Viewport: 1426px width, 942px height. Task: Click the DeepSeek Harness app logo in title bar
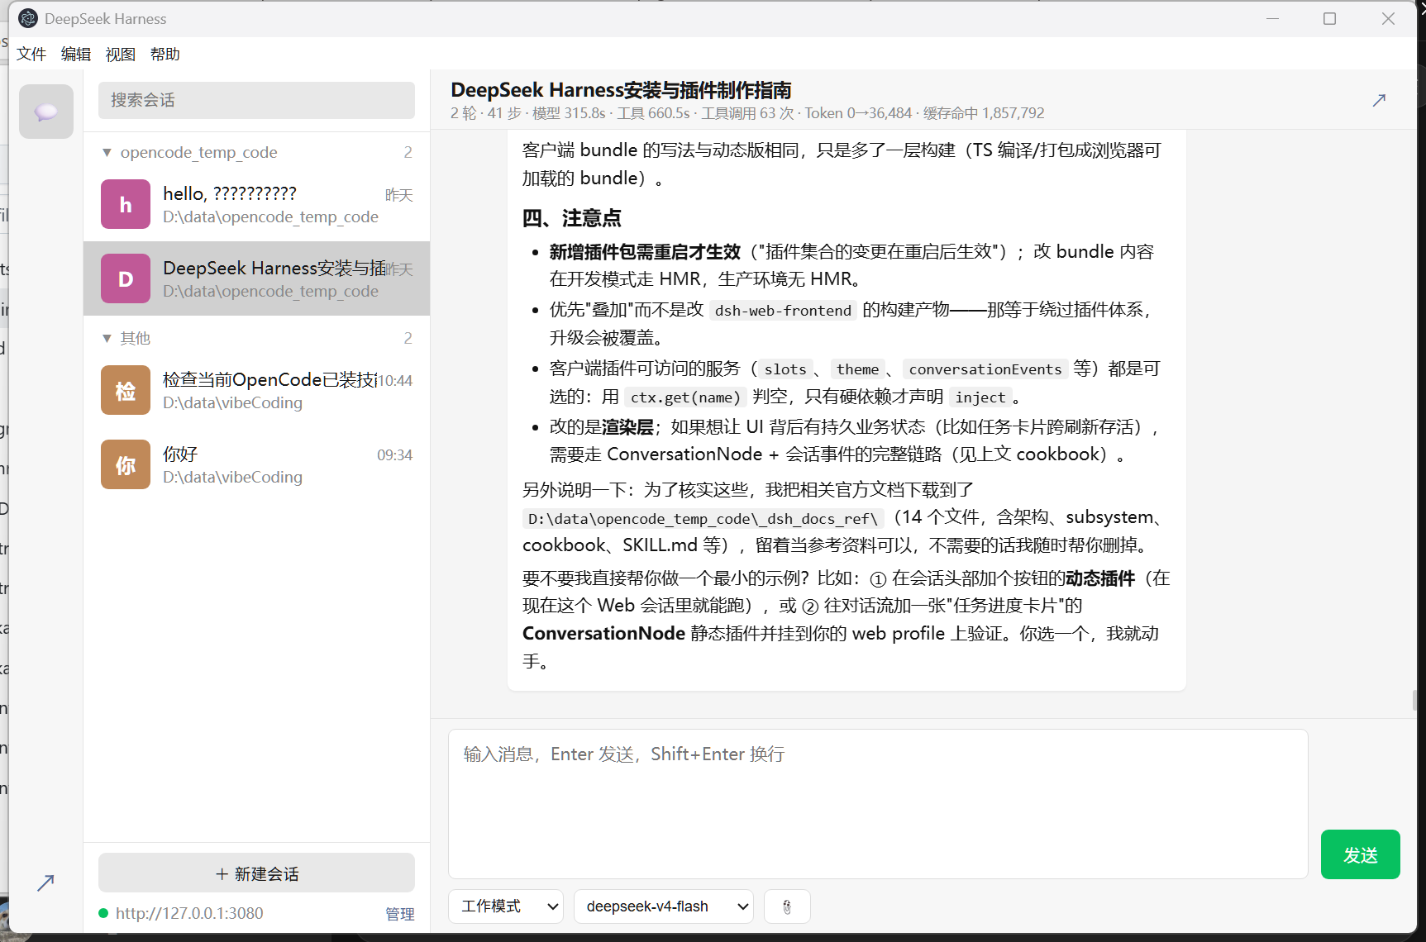click(28, 18)
